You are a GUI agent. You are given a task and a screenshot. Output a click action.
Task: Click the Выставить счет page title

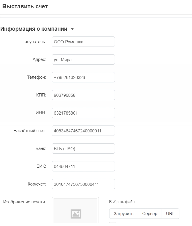point(25,7)
